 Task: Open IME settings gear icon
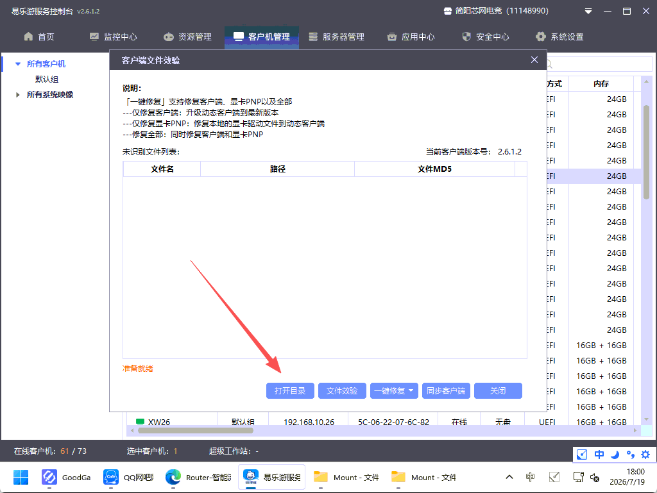tap(645, 455)
